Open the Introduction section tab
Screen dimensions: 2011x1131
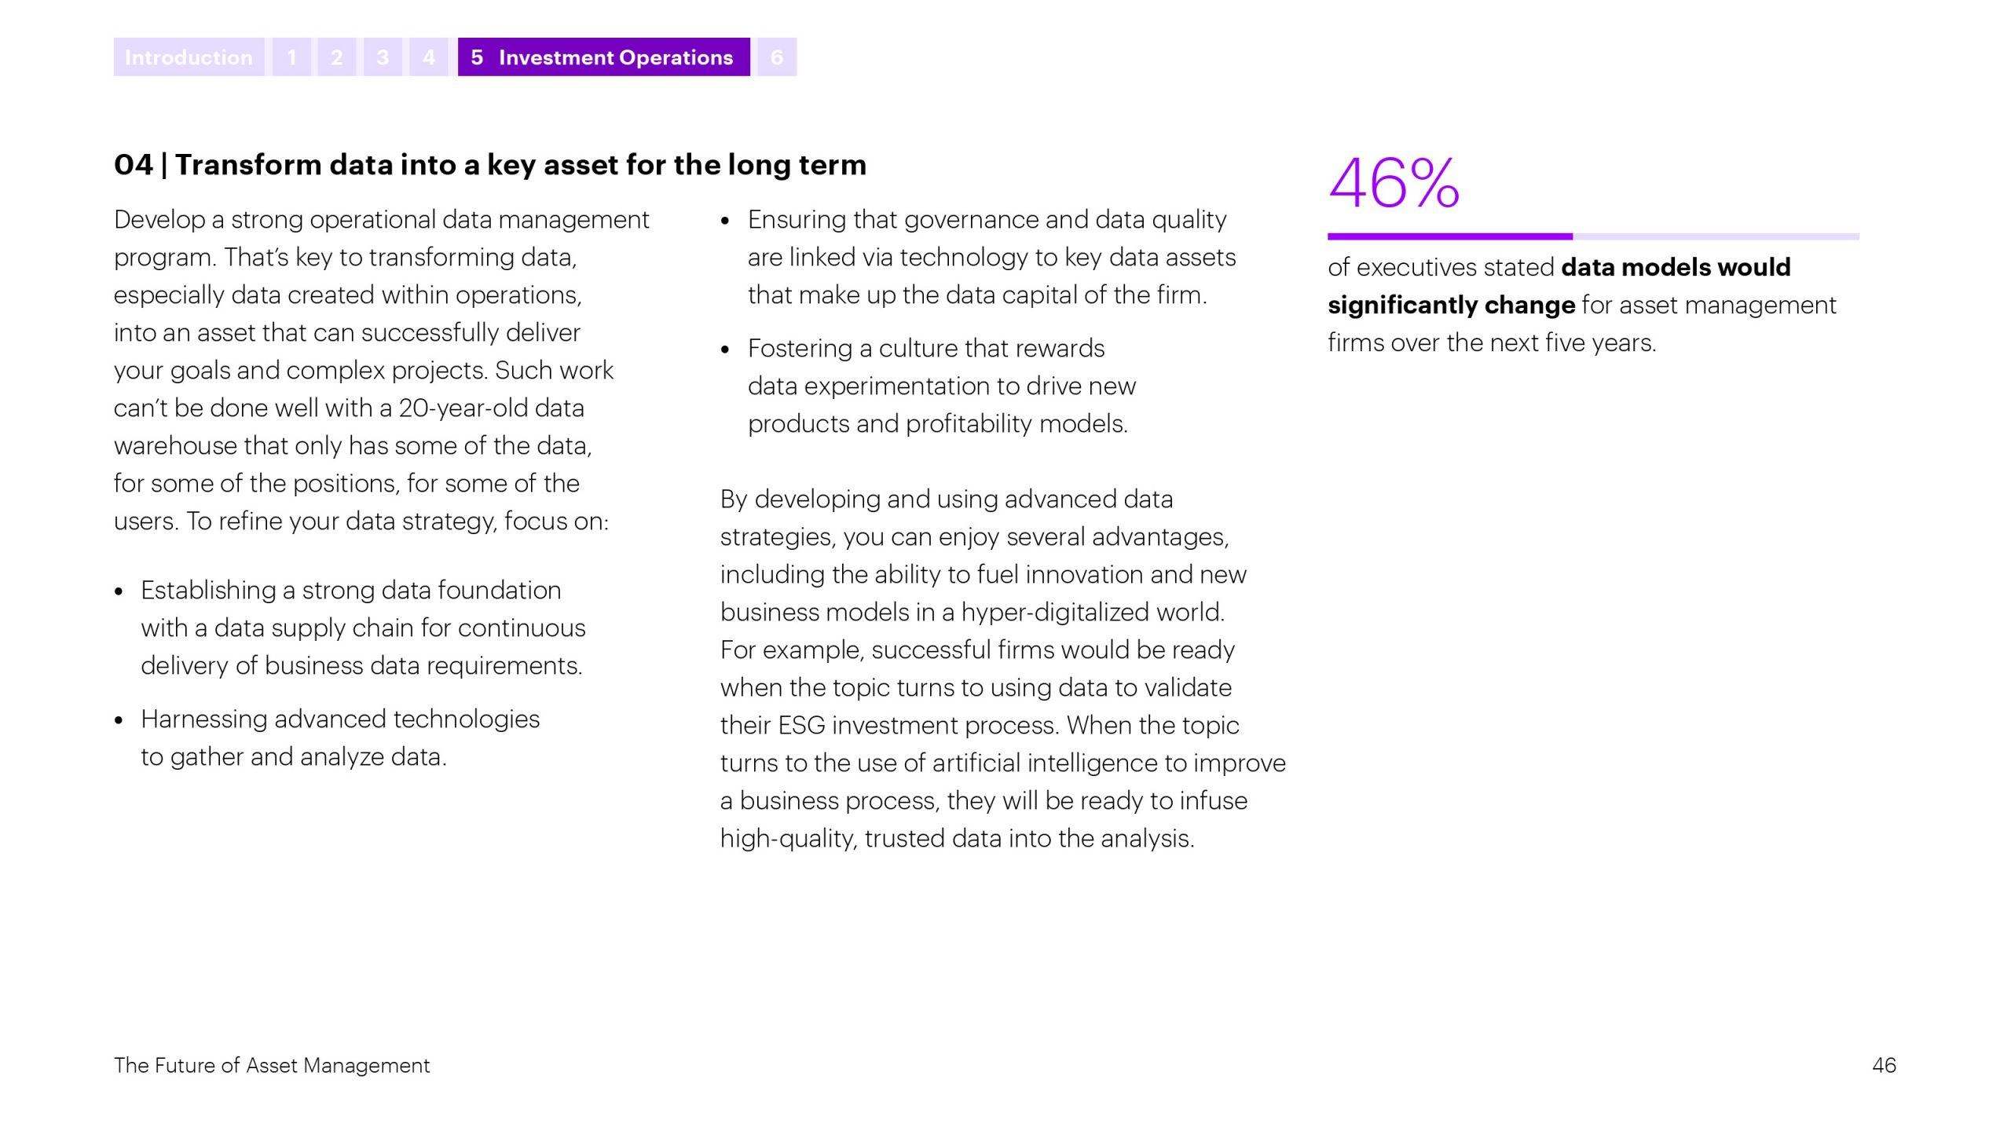click(189, 57)
